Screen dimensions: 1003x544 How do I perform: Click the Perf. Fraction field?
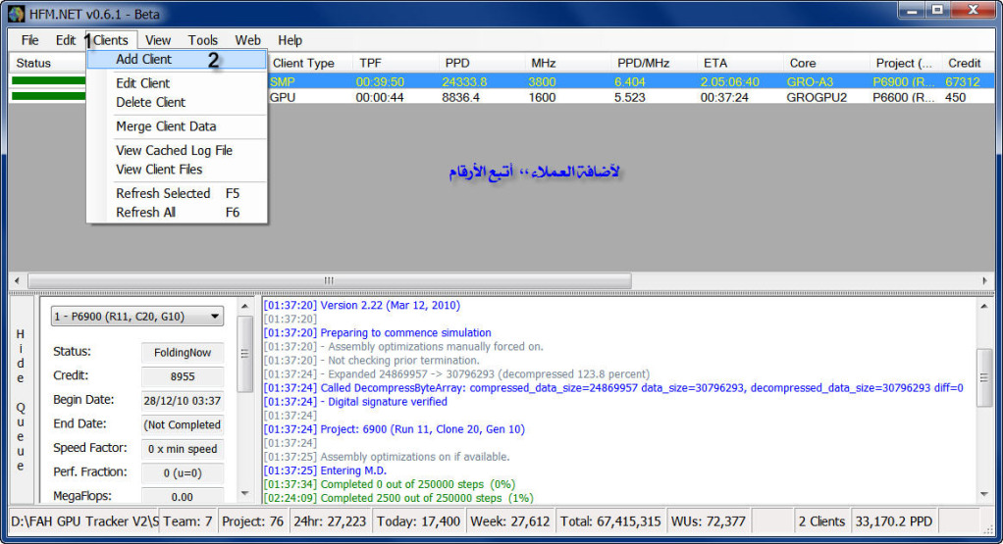(x=183, y=473)
